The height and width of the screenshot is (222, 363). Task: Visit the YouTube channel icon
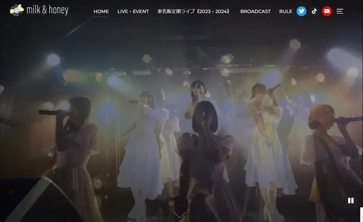pos(327,11)
